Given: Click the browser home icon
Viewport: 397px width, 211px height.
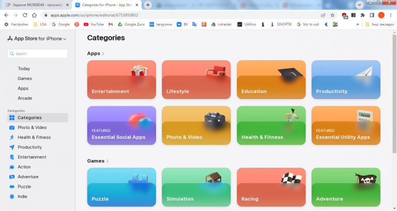Looking at the screenshot, I should pos(34,15).
